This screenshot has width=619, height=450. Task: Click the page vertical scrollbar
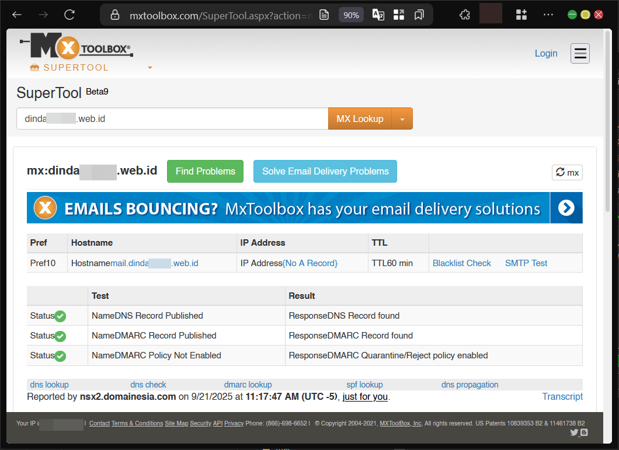pyautogui.click(x=607, y=117)
